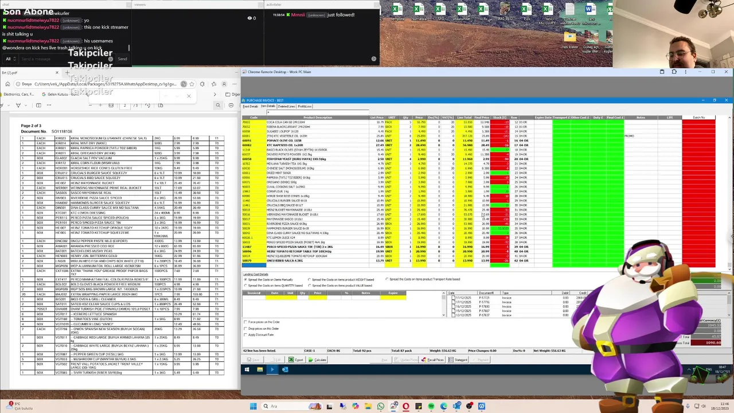The width and height of the screenshot is (734, 413).
Task: Fit PDF page to width
Action: tap(111, 105)
